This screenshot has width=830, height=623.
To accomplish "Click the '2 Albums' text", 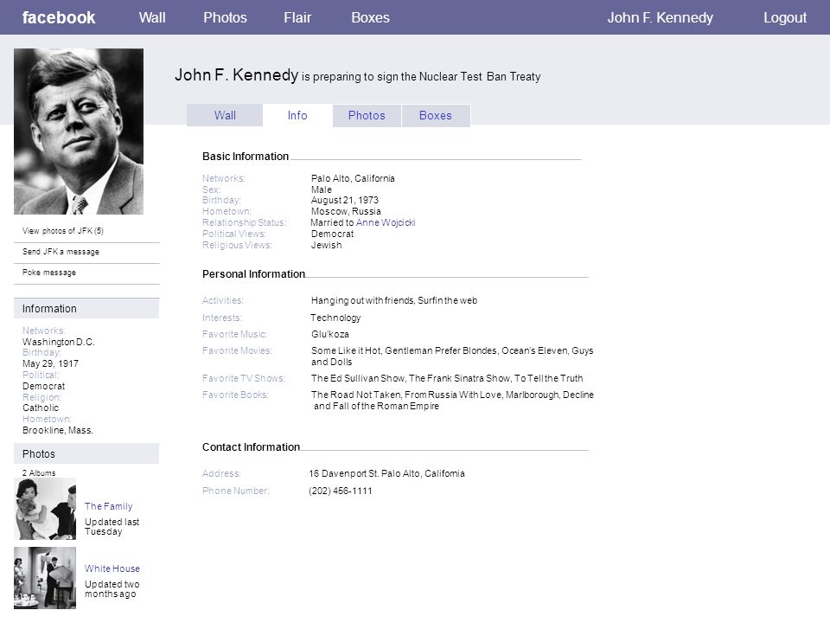I will 39,473.
